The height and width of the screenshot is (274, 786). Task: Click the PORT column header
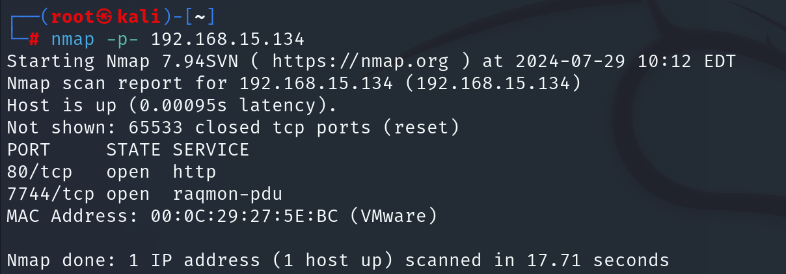[29, 150]
